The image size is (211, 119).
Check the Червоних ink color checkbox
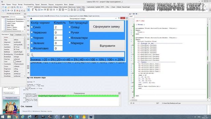point(32,32)
